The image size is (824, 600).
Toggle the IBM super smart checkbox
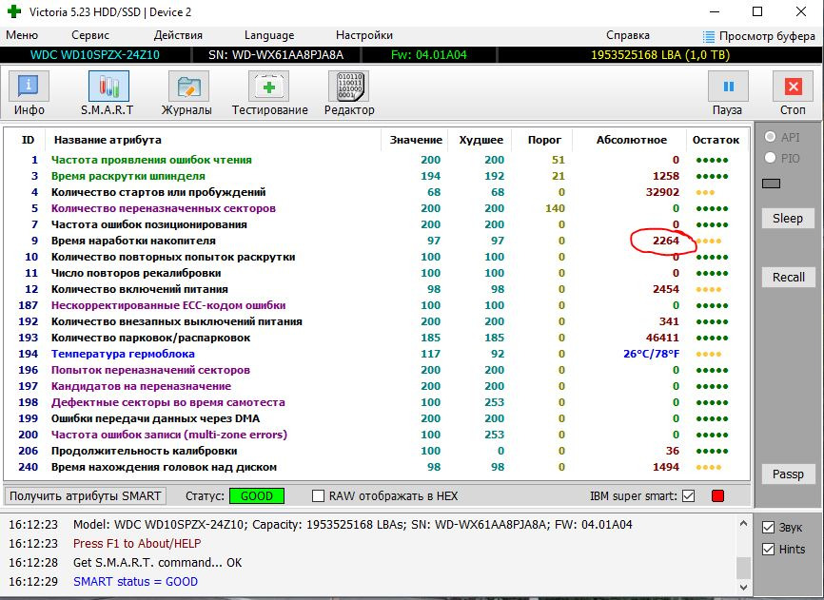click(689, 496)
